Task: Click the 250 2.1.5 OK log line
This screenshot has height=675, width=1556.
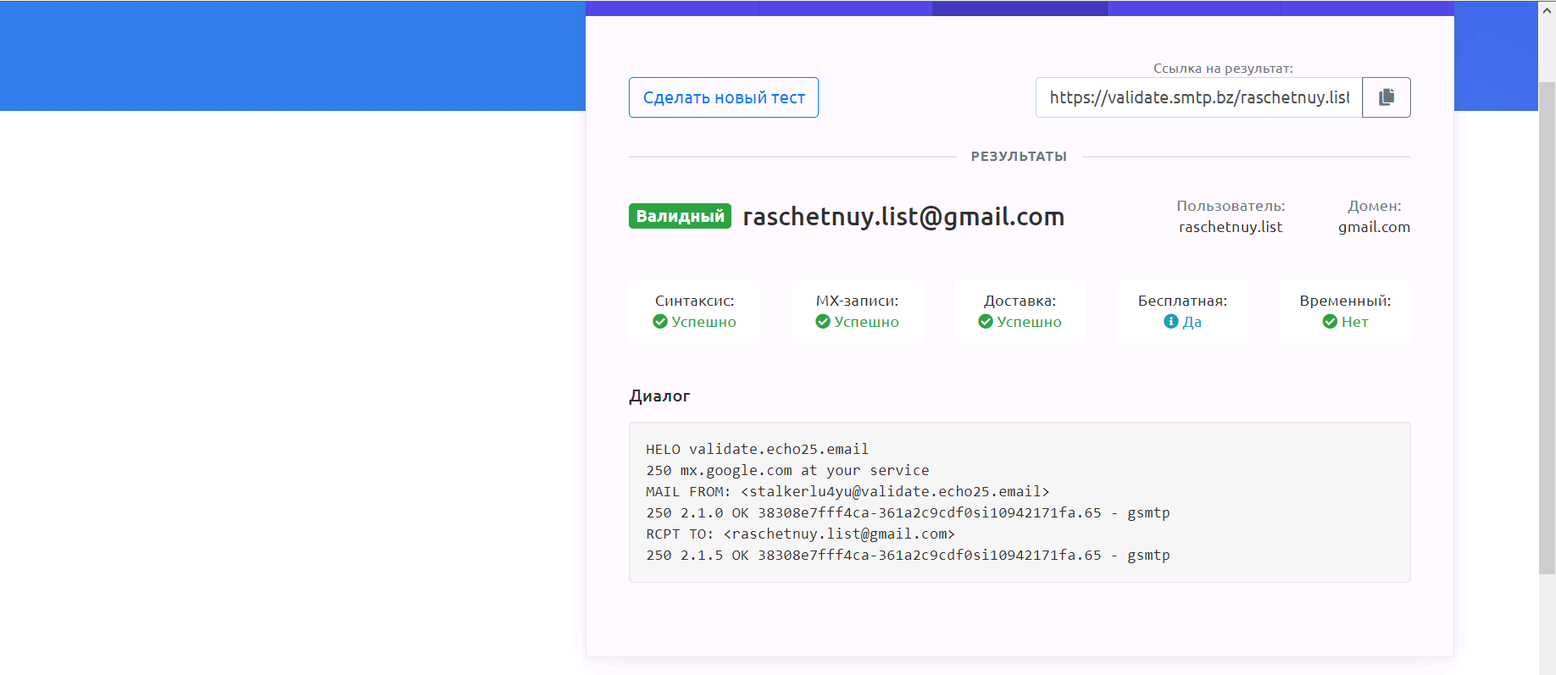Action: click(x=908, y=555)
